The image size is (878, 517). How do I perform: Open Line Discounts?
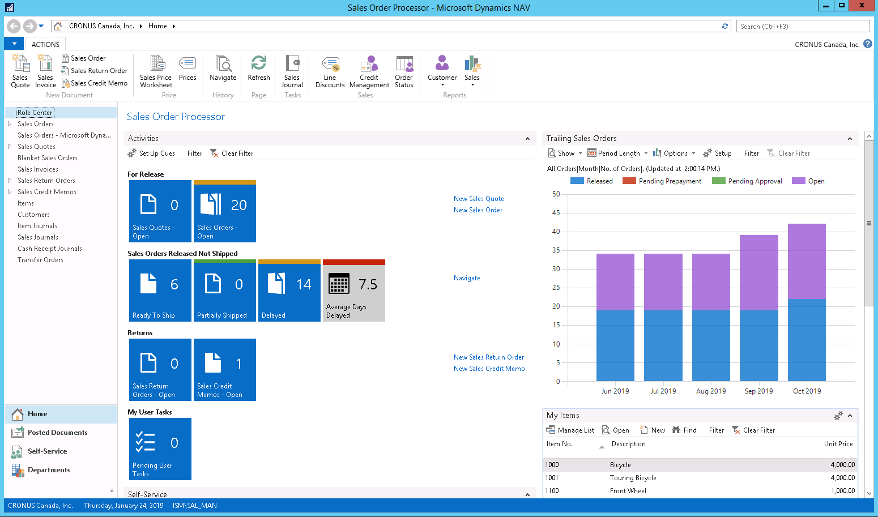(x=330, y=71)
